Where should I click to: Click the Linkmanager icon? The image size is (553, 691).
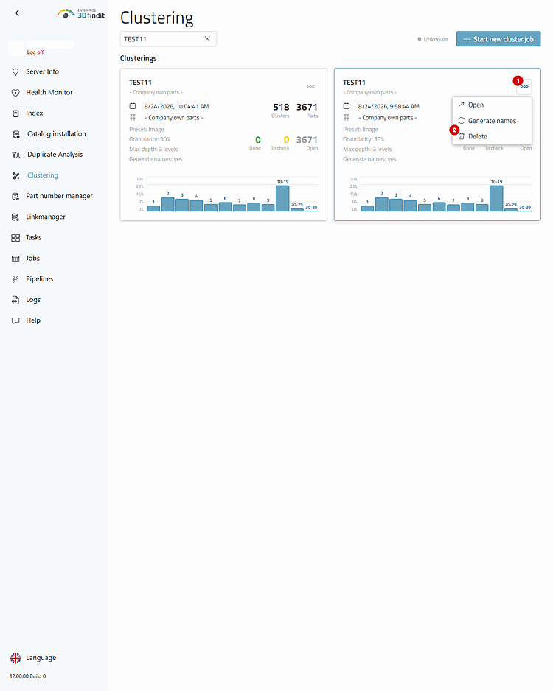pyautogui.click(x=15, y=217)
